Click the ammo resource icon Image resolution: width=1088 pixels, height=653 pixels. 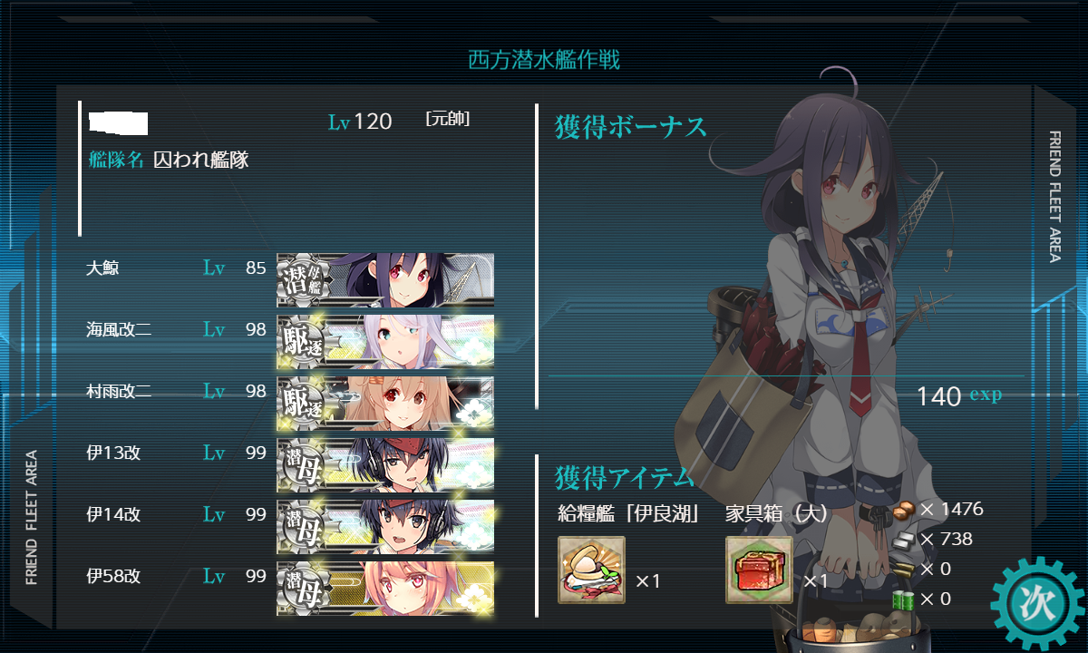(x=904, y=570)
